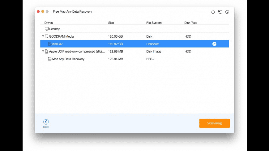Click the Desktop monitor icon

point(46,29)
